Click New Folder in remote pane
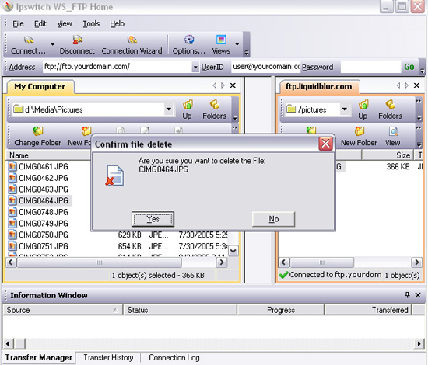Image resolution: width=428 pixels, height=365 pixels. coord(359,136)
